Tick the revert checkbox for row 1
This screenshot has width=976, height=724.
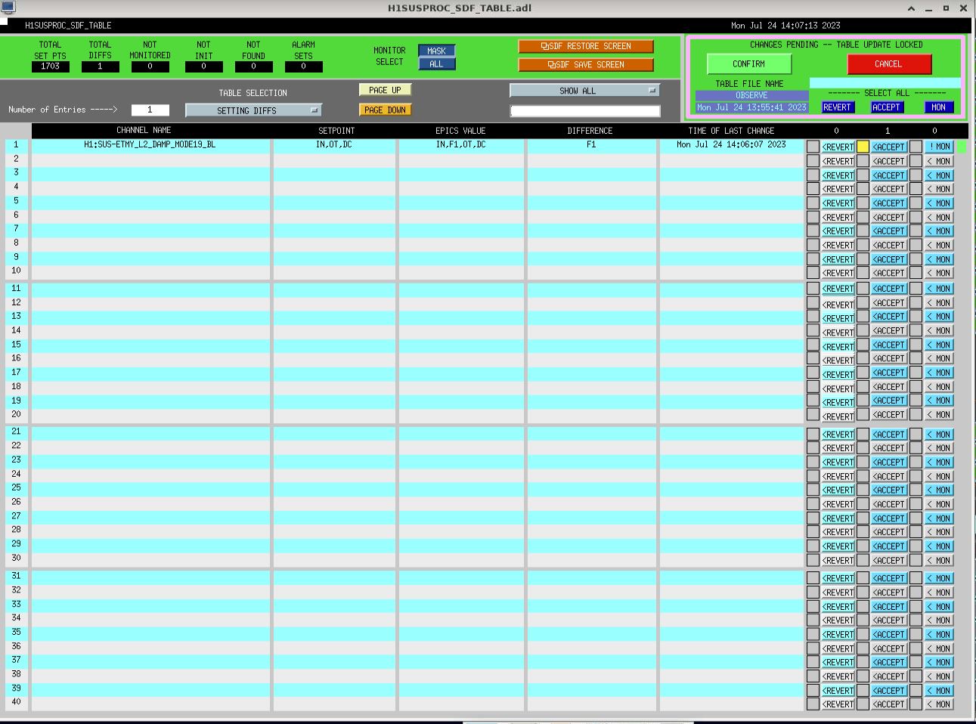813,147
